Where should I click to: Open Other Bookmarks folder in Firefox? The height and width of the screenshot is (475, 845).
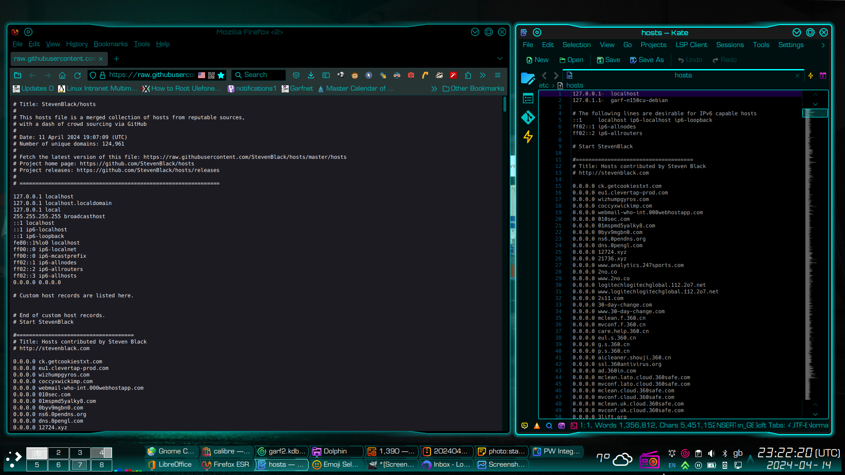474,88
